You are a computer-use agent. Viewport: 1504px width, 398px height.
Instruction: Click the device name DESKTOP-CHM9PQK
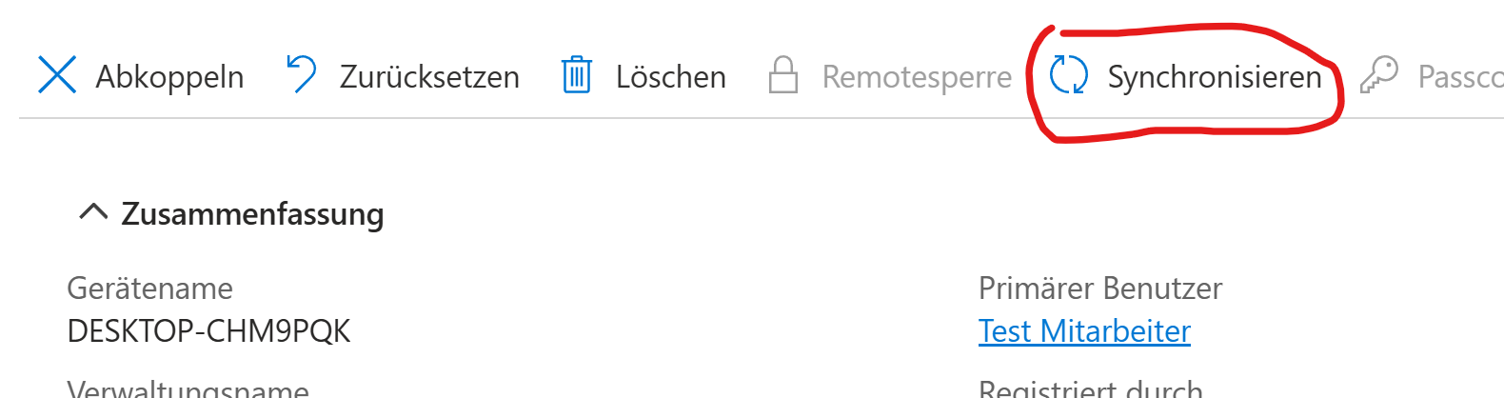click(x=208, y=331)
